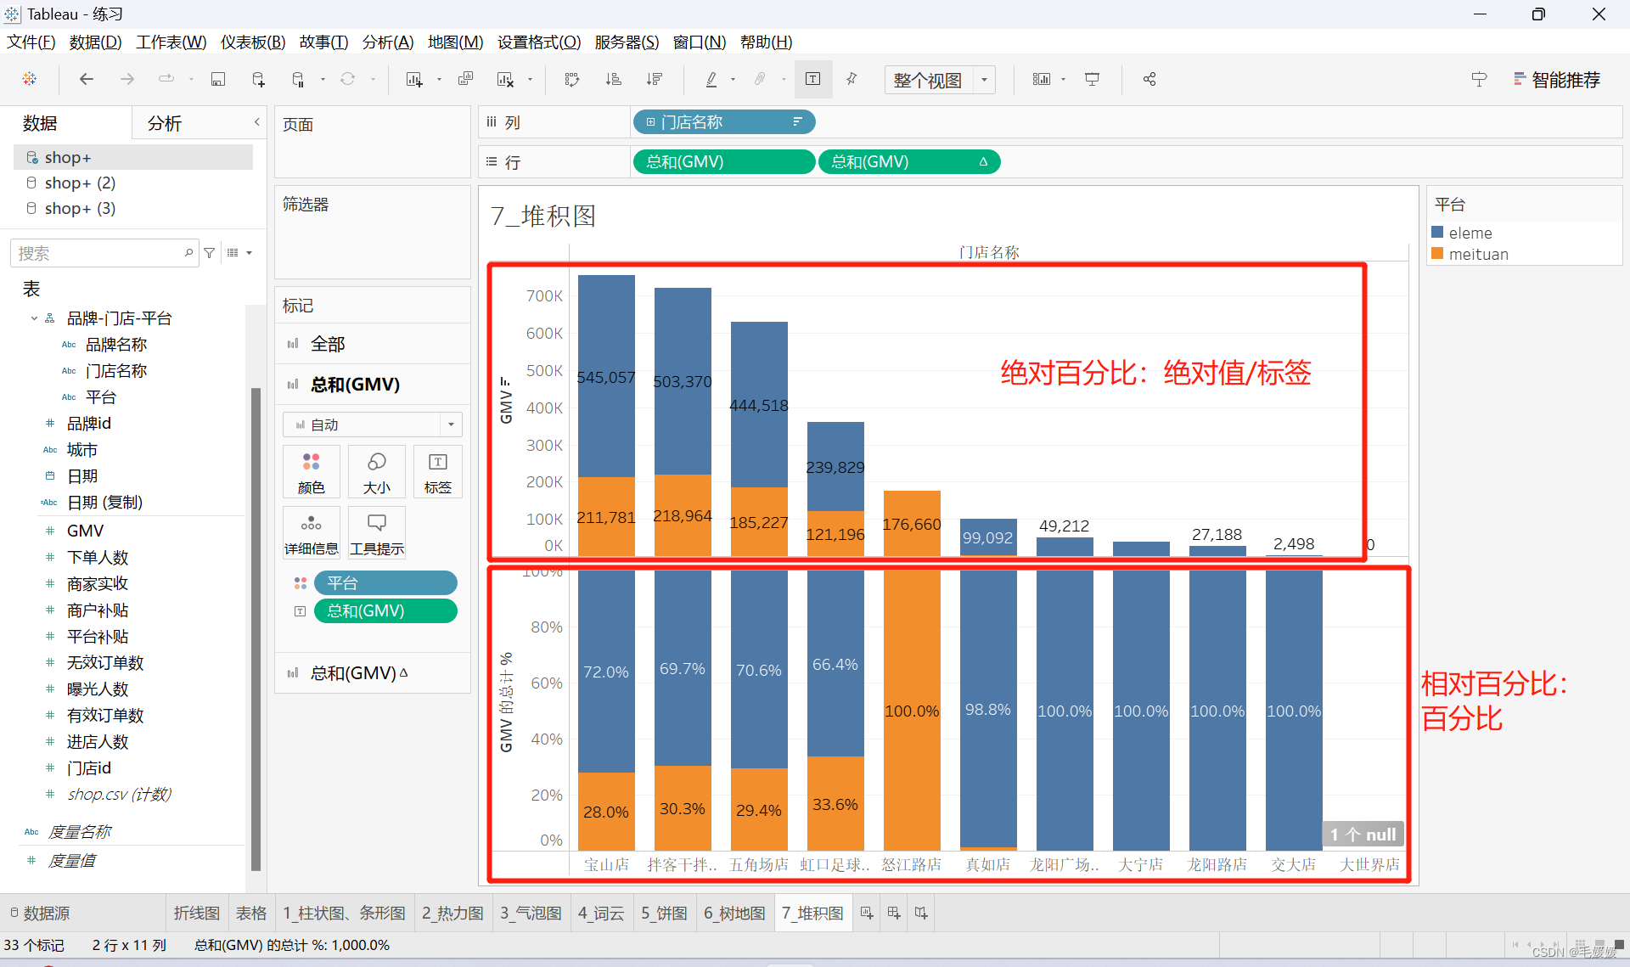The height and width of the screenshot is (967, 1630).
Task: Click the new story tab icon
Action: pos(921,914)
